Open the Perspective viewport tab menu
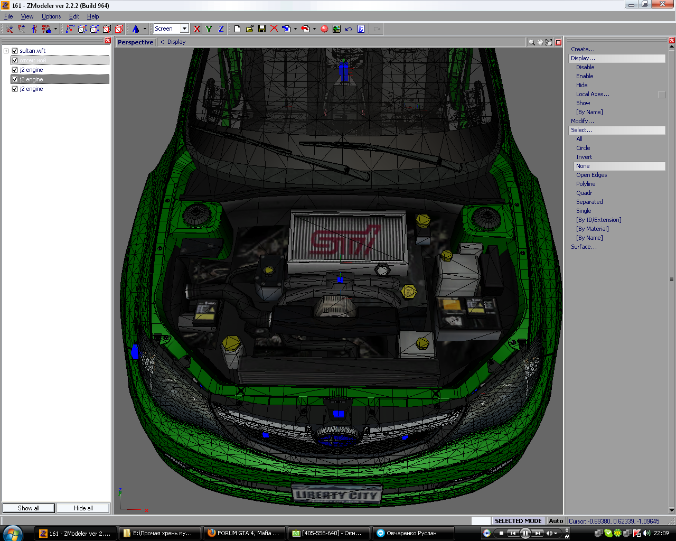676x541 pixels. (x=136, y=42)
